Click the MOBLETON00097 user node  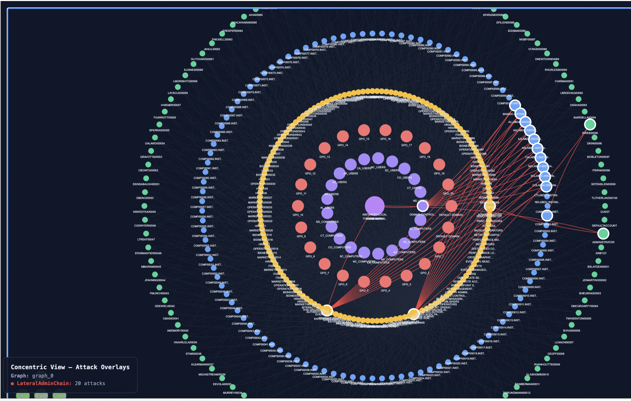[x=598, y=151]
